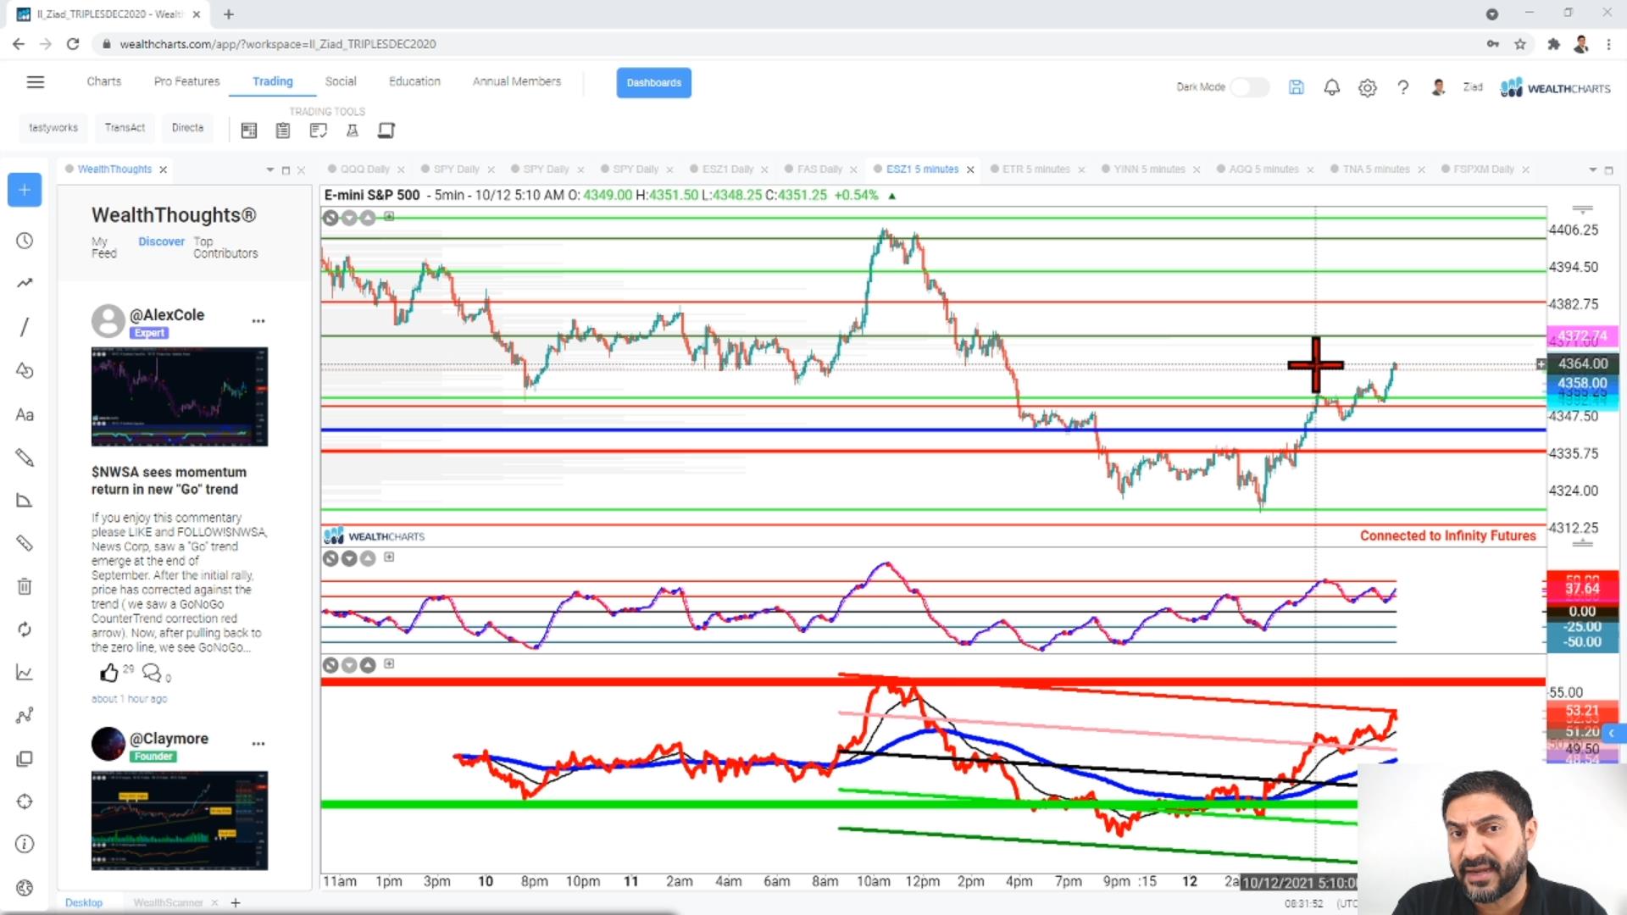Click the Dashboards button
Viewport: 1627px width, 915px height.
coord(653,83)
